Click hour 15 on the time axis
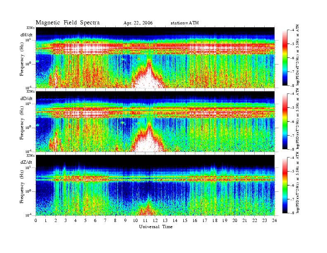This screenshot has height=253, width=327. click(185, 221)
